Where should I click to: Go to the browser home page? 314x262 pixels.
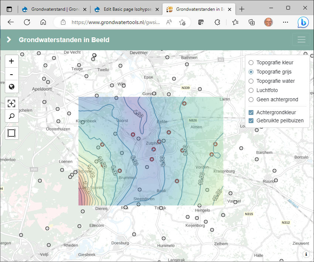[x=43, y=22]
